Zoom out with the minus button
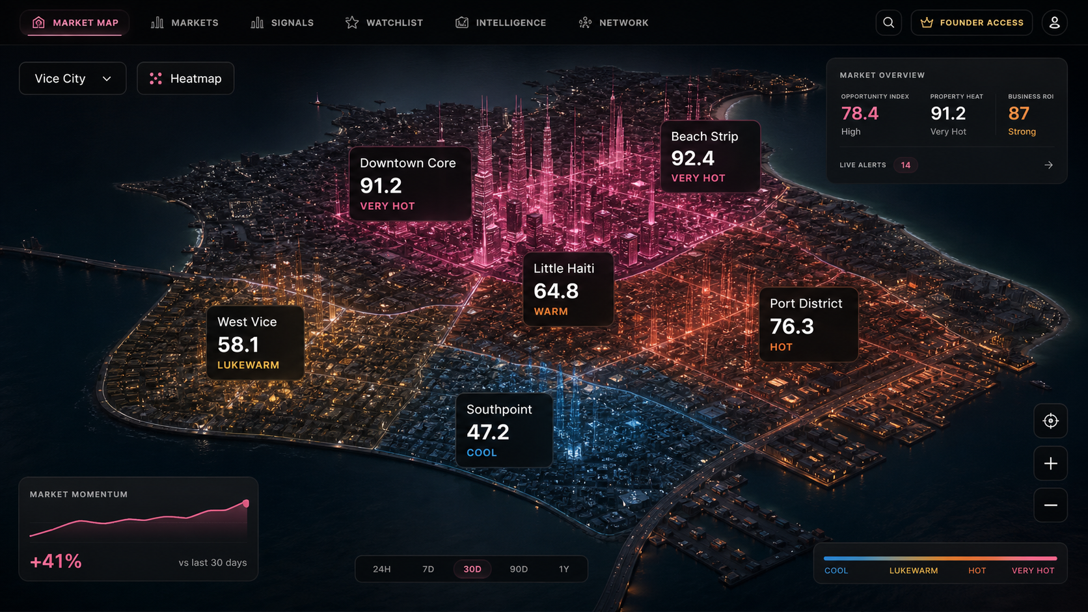The height and width of the screenshot is (612, 1088). tap(1050, 505)
